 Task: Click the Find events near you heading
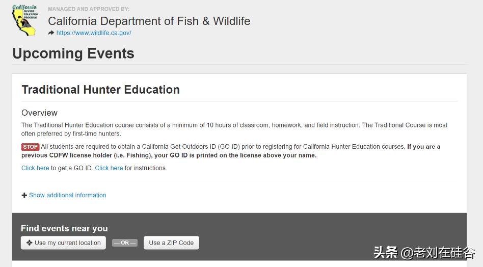64,228
